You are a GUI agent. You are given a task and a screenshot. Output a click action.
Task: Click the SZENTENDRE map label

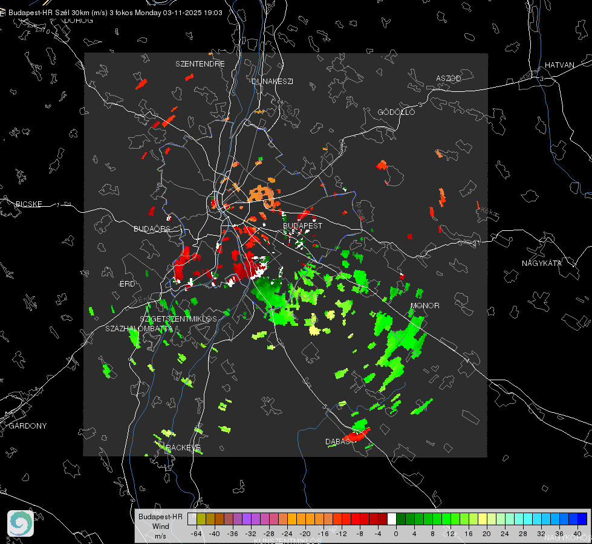click(x=200, y=64)
